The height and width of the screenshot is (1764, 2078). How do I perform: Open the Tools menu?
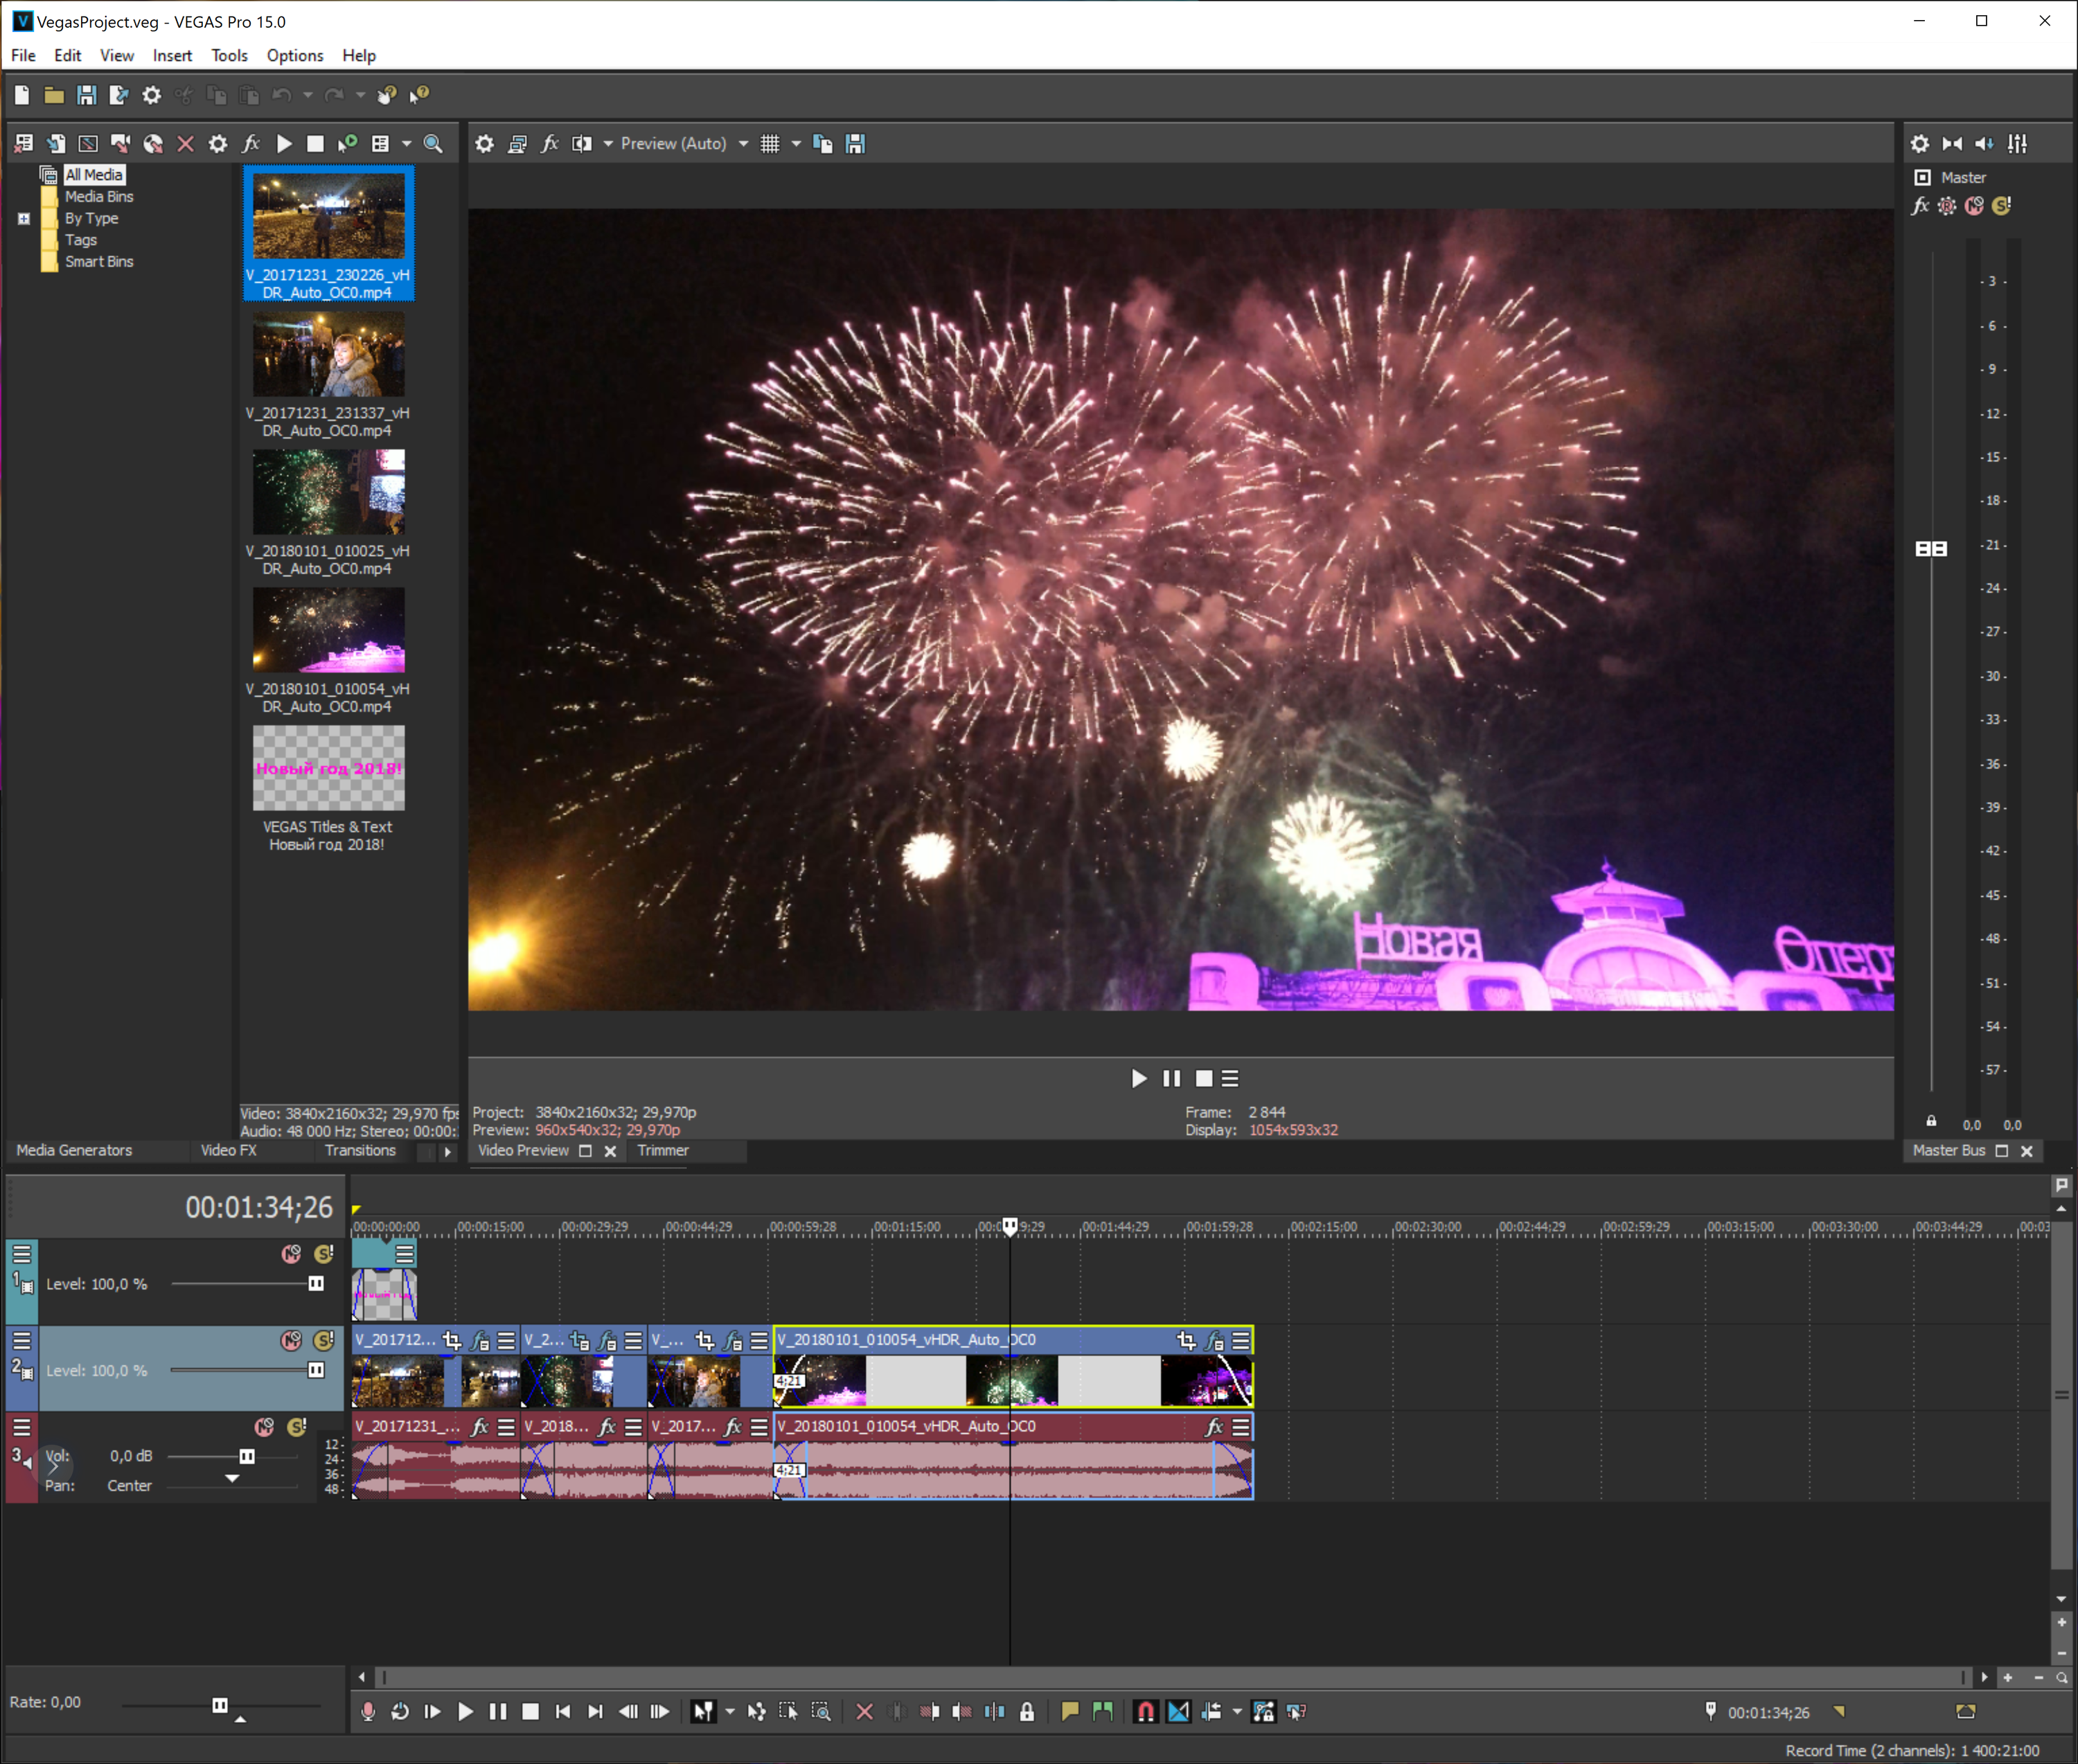(229, 56)
